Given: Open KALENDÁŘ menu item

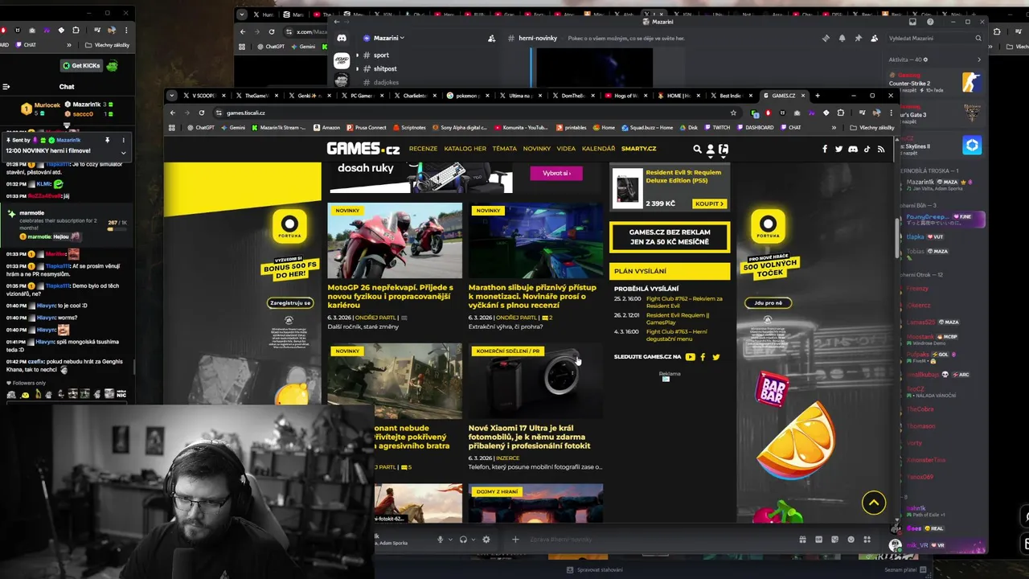Looking at the screenshot, I should click(x=598, y=149).
